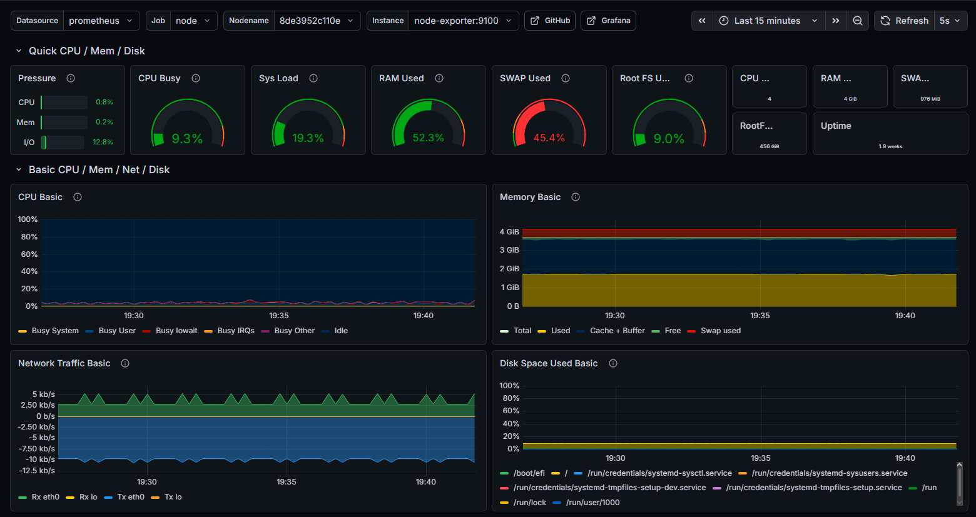Screen dimensions: 976x517
Task: Open the CPU Busy panel info tooltip
Action: (195, 78)
